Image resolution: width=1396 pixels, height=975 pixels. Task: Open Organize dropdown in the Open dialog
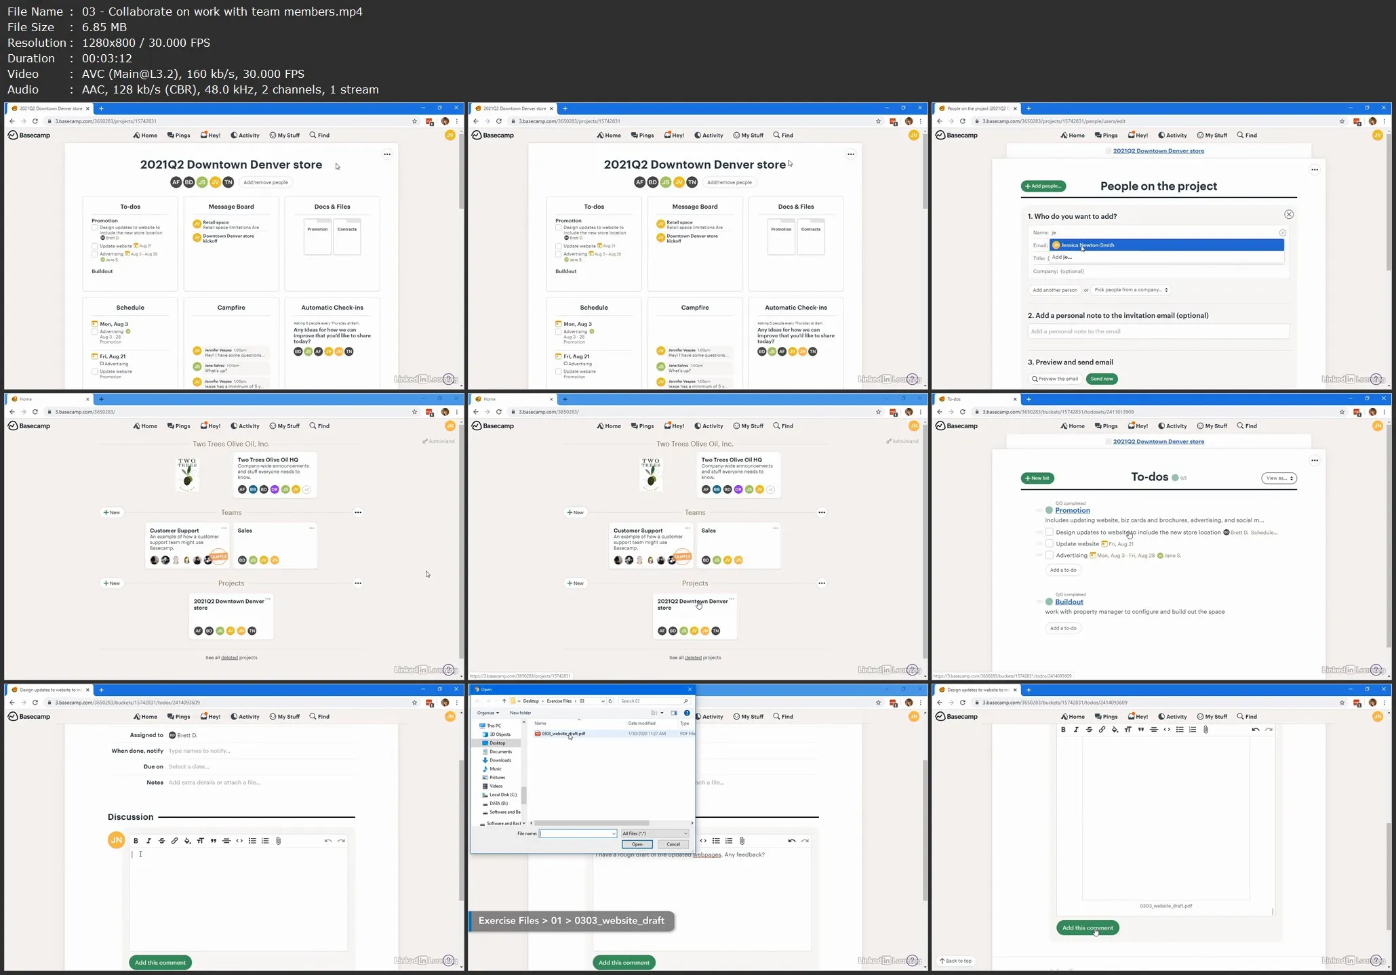tap(487, 713)
